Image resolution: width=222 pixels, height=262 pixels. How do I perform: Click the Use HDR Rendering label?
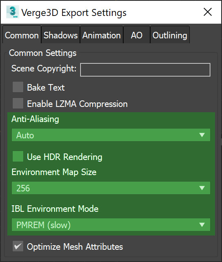pos(64,157)
